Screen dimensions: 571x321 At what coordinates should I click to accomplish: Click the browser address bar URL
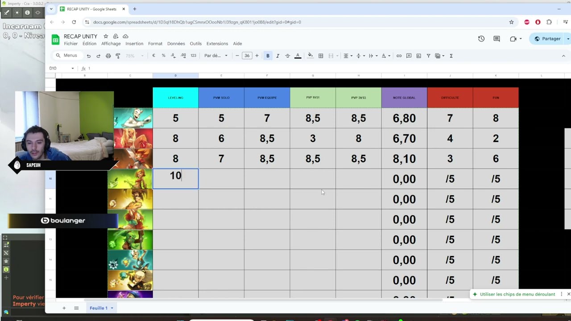197,22
